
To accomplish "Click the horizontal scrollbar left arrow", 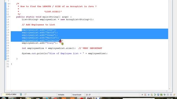I will click(x=12, y=91).
